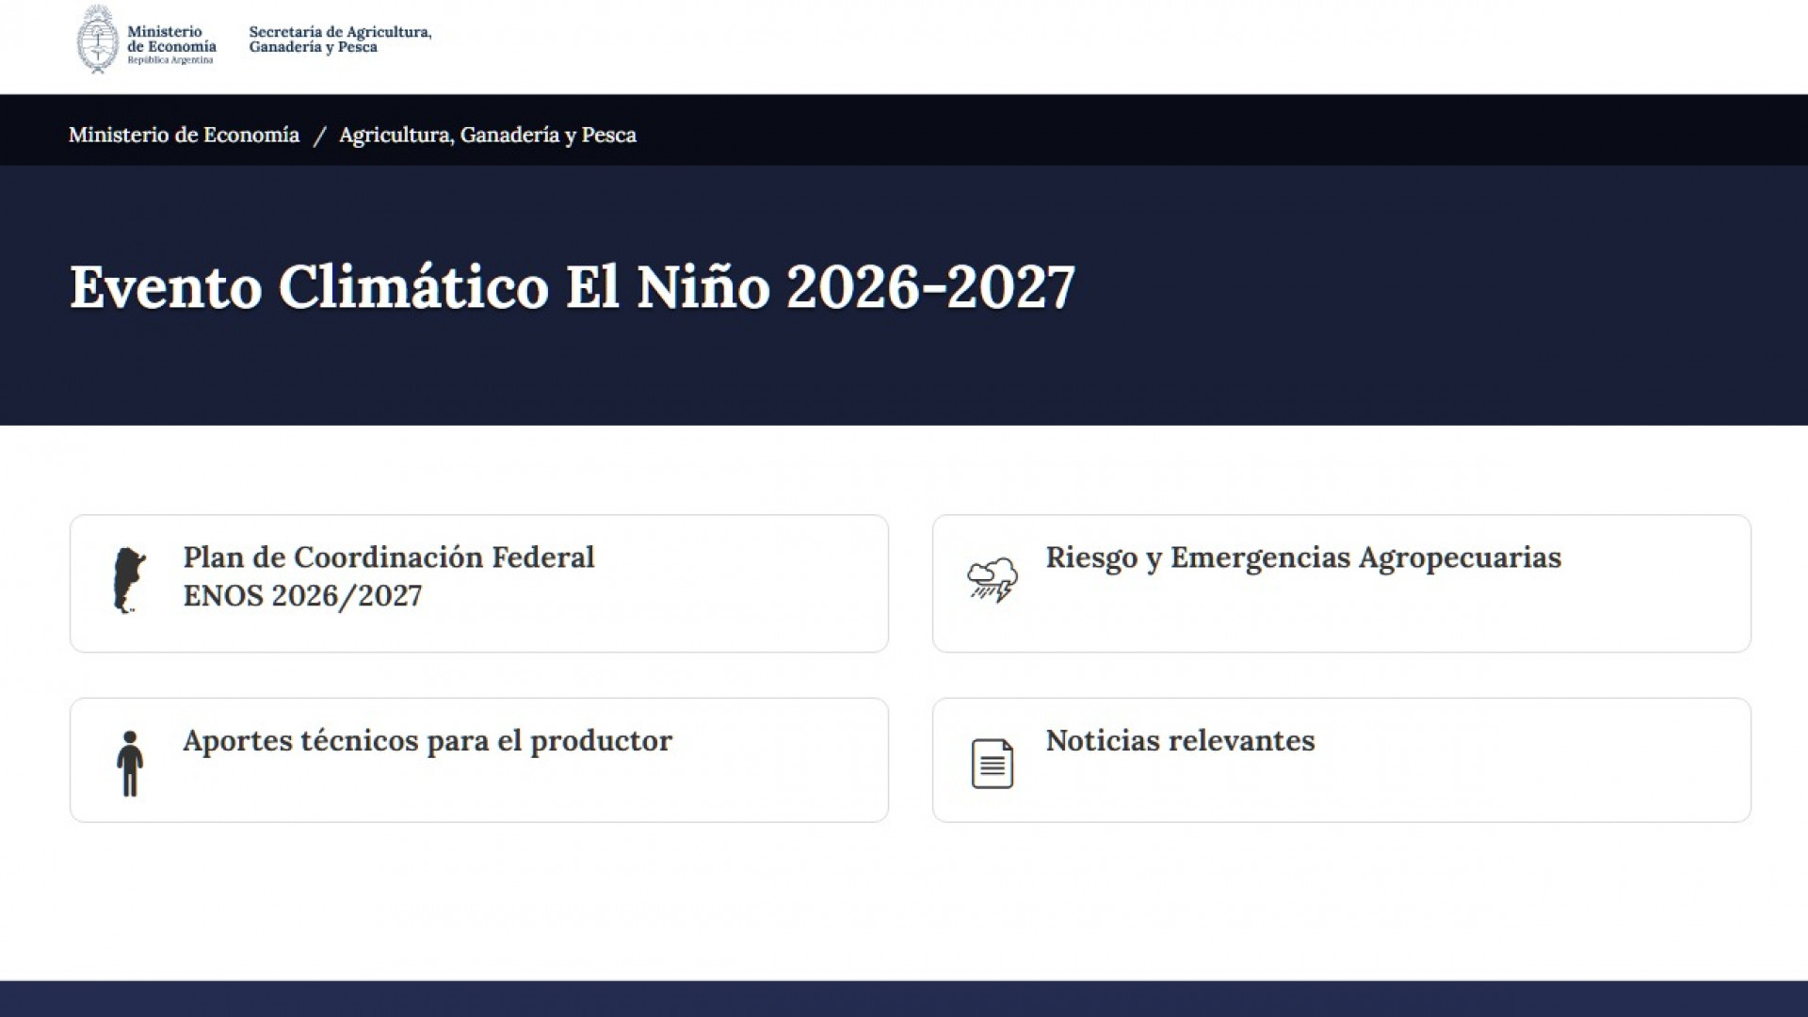Click Ministerio de Economía header logo text

click(171, 44)
